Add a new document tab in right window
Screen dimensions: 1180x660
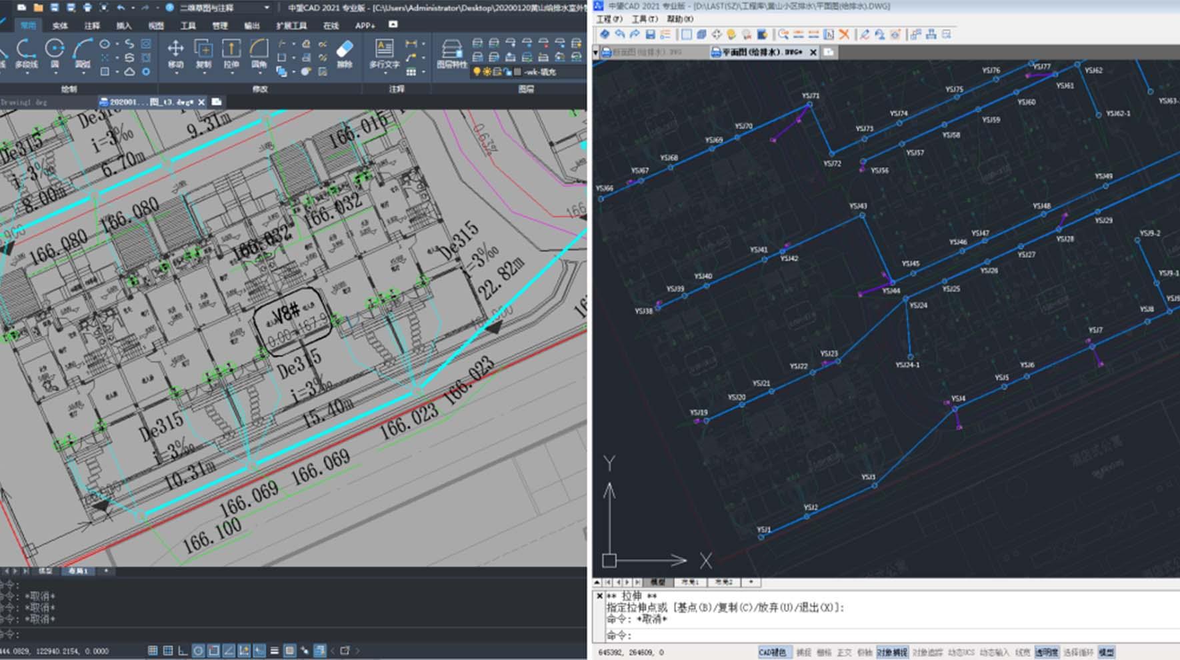828,51
